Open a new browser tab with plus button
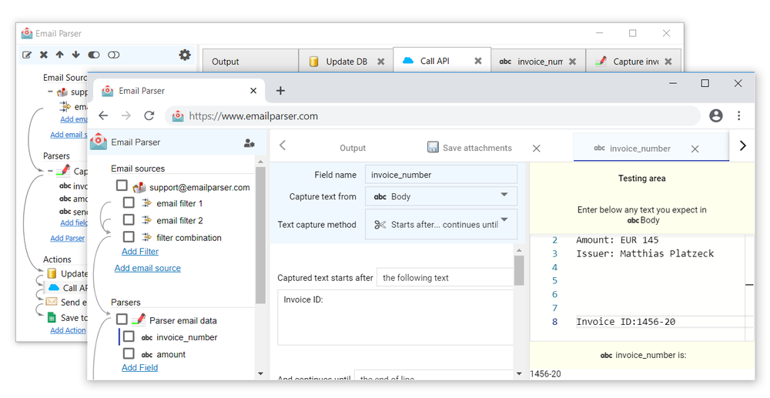Viewport: 770px width, 398px height. click(x=280, y=91)
